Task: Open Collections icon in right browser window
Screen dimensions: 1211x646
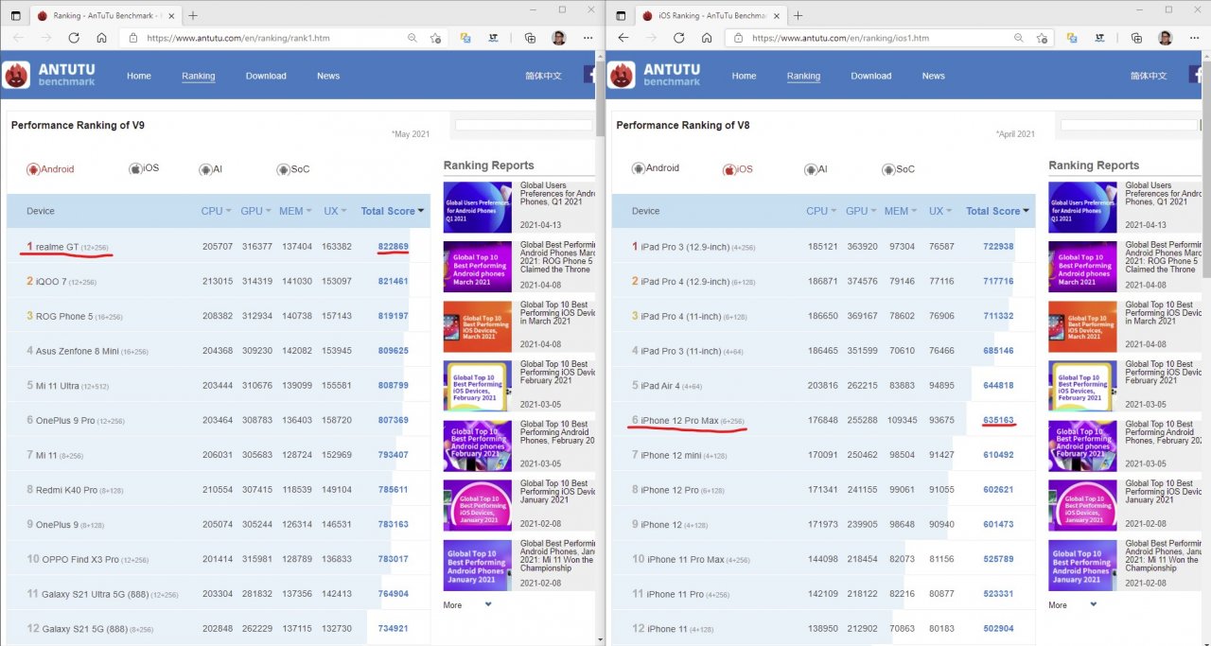Action: (x=1135, y=38)
